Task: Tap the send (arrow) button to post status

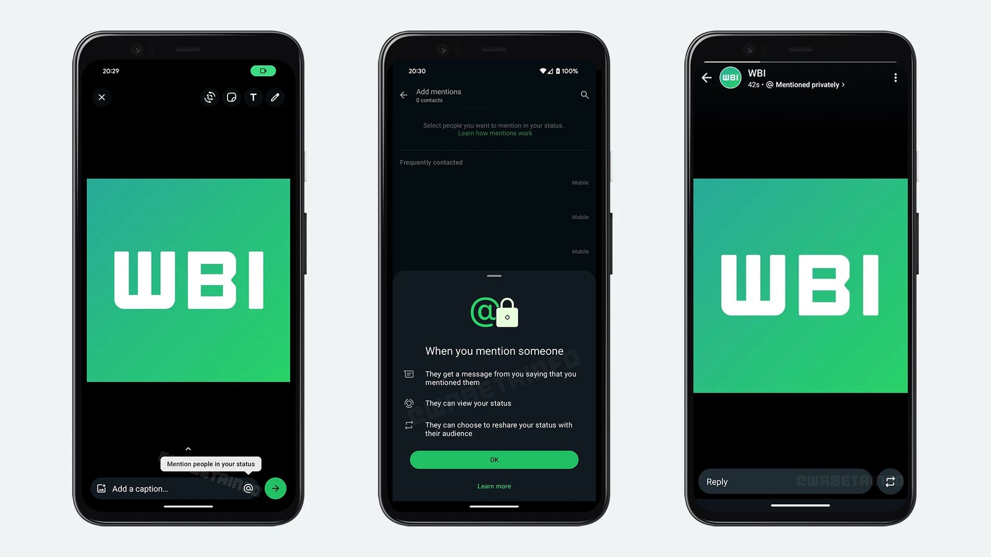Action: [x=275, y=488]
